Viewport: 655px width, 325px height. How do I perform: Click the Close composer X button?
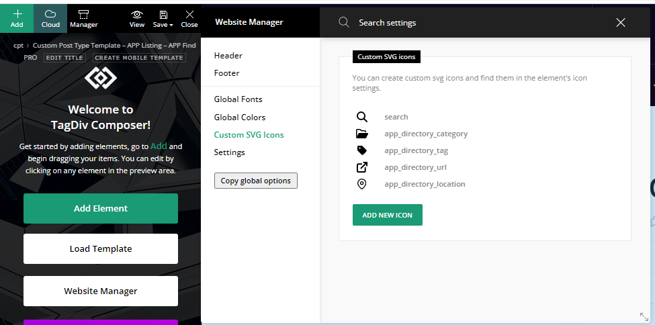click(189, 18)
